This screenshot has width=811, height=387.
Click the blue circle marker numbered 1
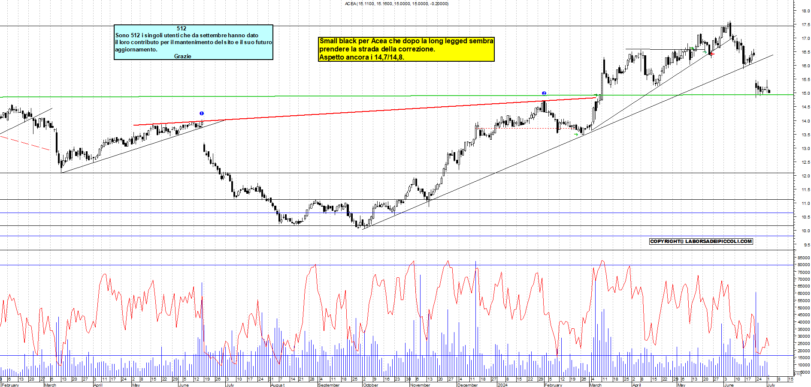point(202,113)
